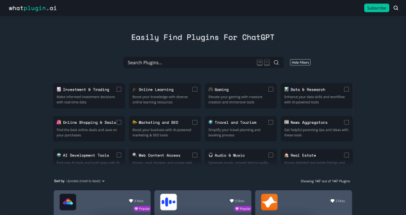The width and height of the screenshot is (406, 215).
Task: Click the Audio & Music headphones icon
Action: pos(210,155)
